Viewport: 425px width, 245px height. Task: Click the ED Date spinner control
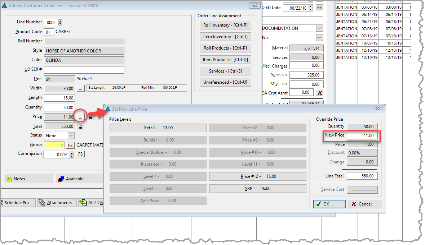click(x=311, y=8)
